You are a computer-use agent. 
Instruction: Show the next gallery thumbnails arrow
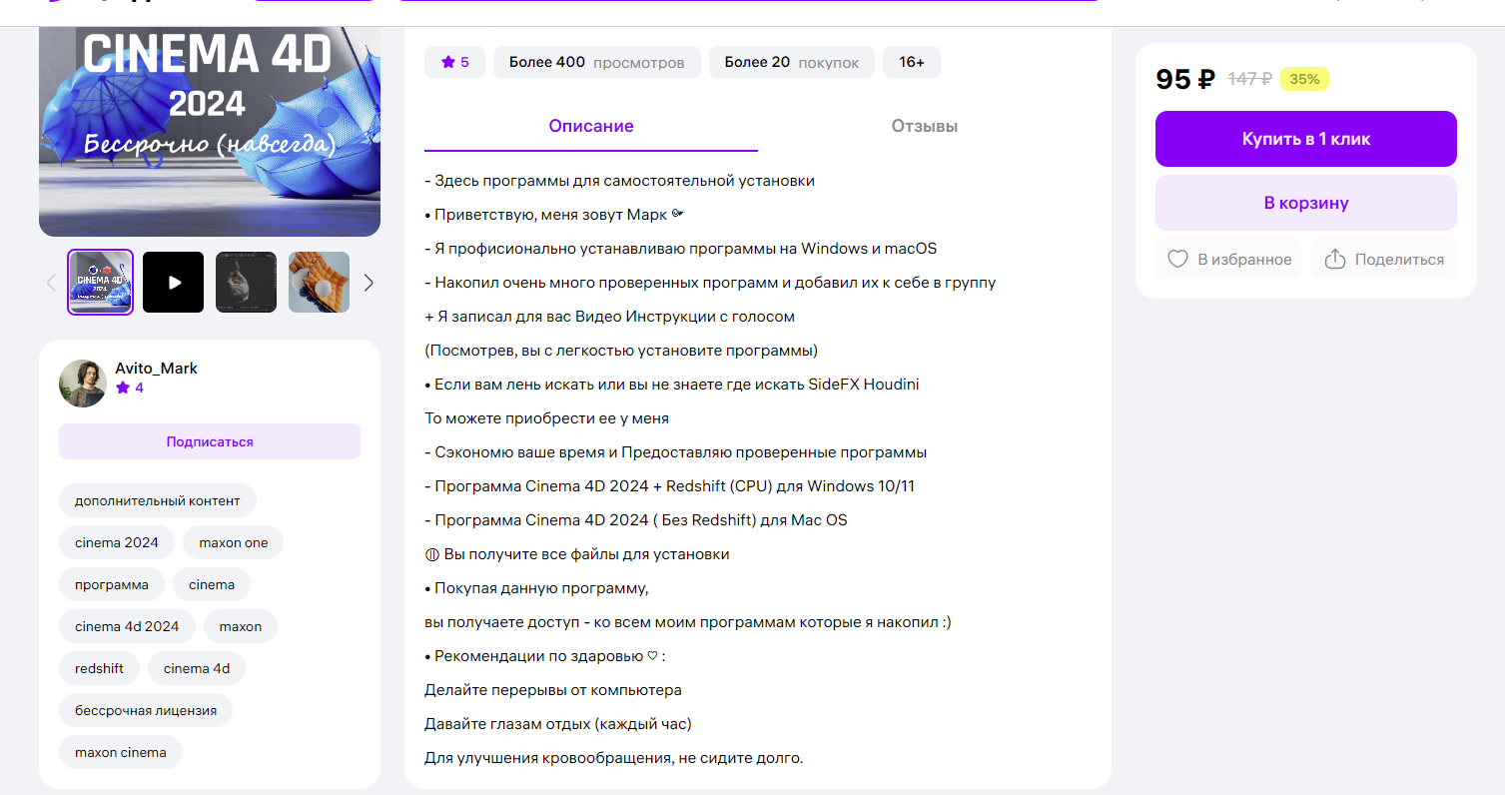(x=369, y=283)
